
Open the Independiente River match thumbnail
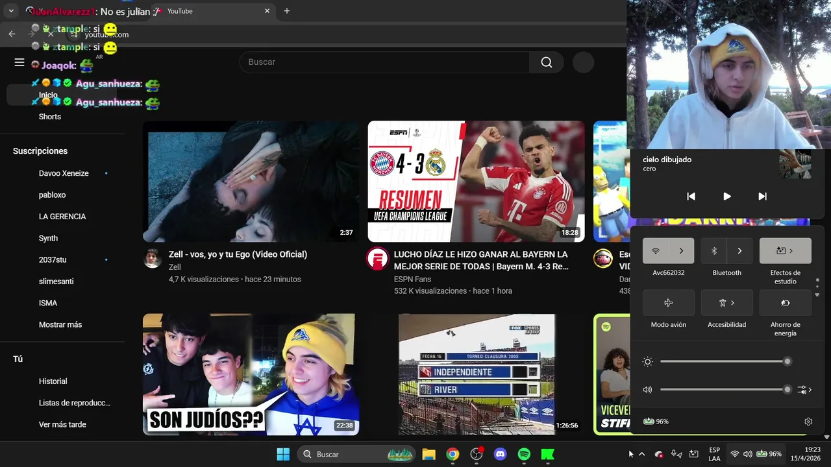476,374
